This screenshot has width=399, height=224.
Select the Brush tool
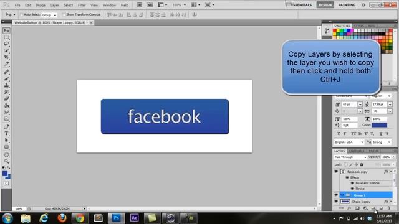(6, 78)
